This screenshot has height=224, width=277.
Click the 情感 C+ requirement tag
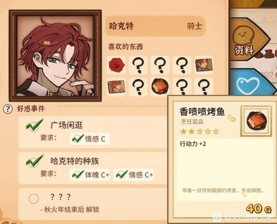pyautogui.click(x=134, y=175)
